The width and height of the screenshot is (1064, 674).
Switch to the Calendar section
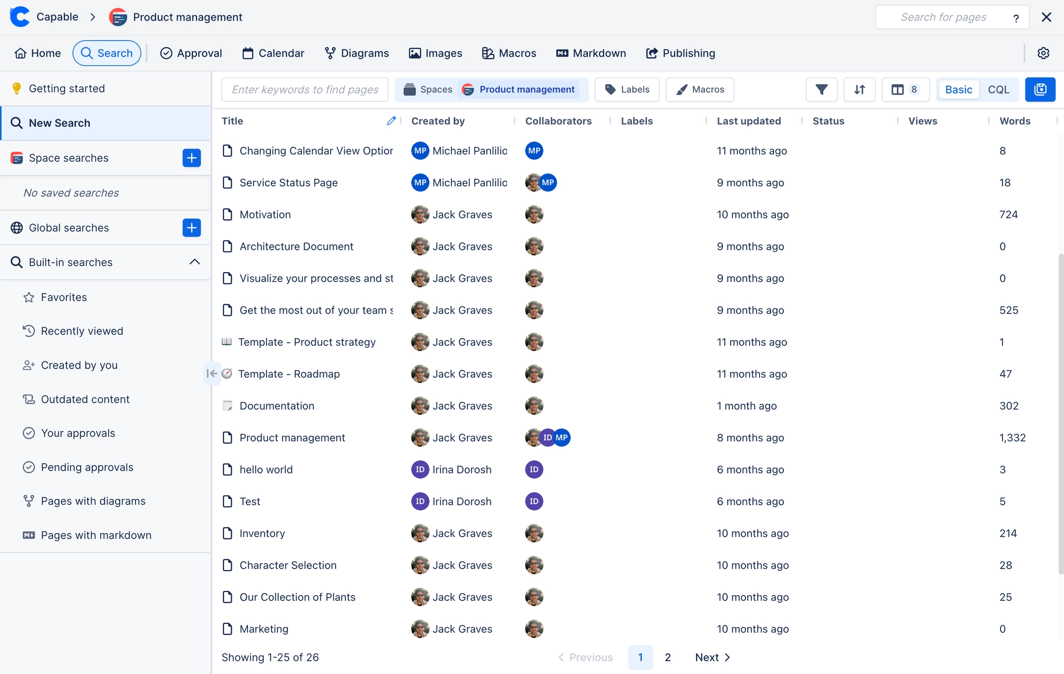pyautogui.click(x=273, y=53)
